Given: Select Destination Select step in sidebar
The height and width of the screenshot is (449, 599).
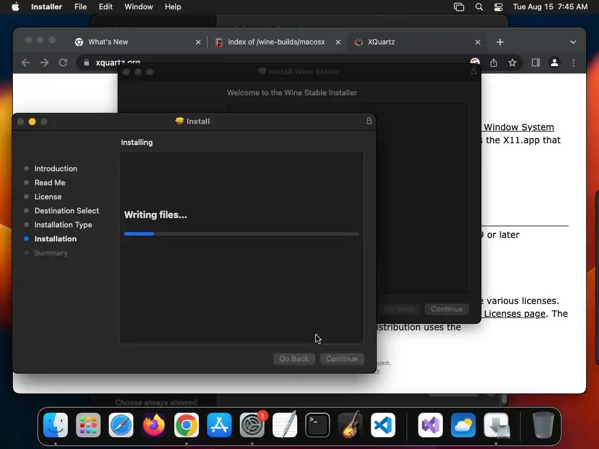Looking at the screenshot, I should [x=67, y=210].
